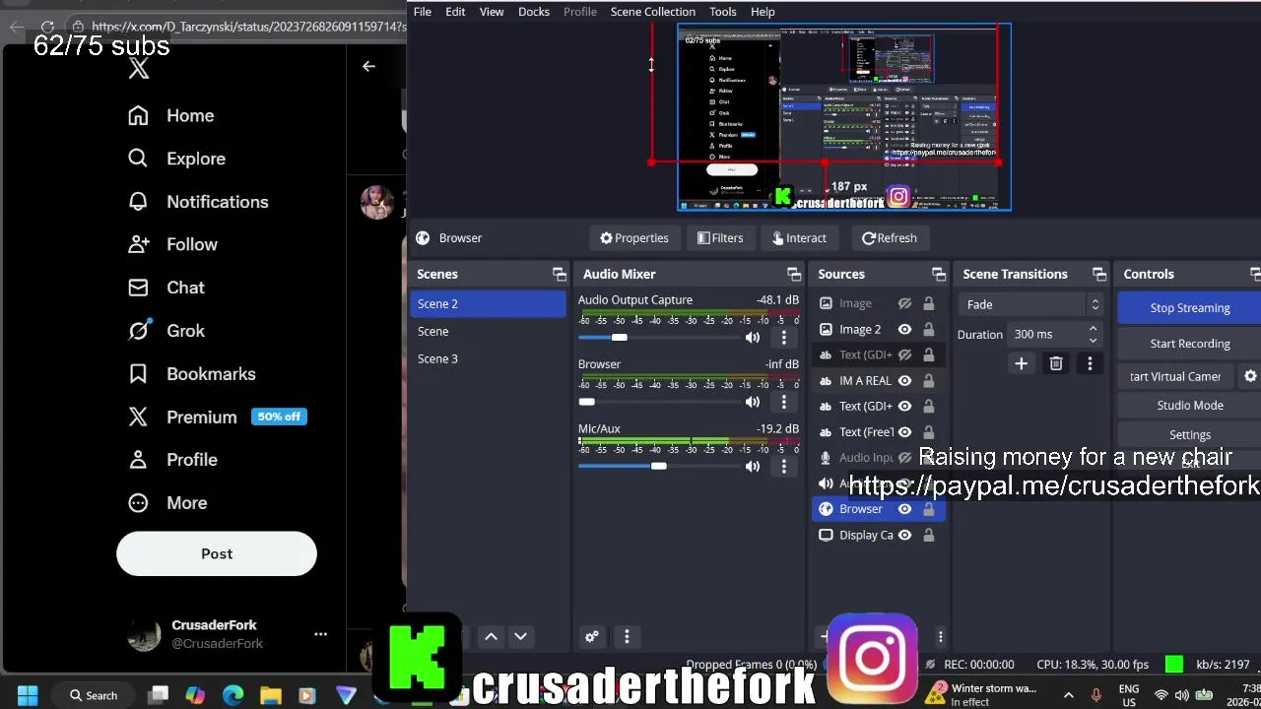Open the View menu in OBS
1261x709 pixels.
[x=492, y=12]
